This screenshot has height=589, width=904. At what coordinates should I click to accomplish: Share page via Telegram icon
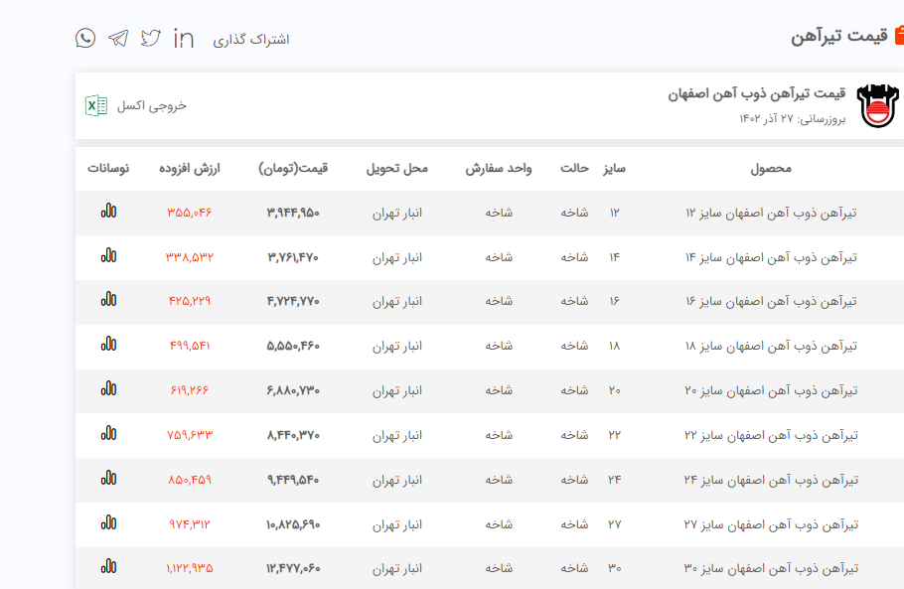(x=118, y=38)
